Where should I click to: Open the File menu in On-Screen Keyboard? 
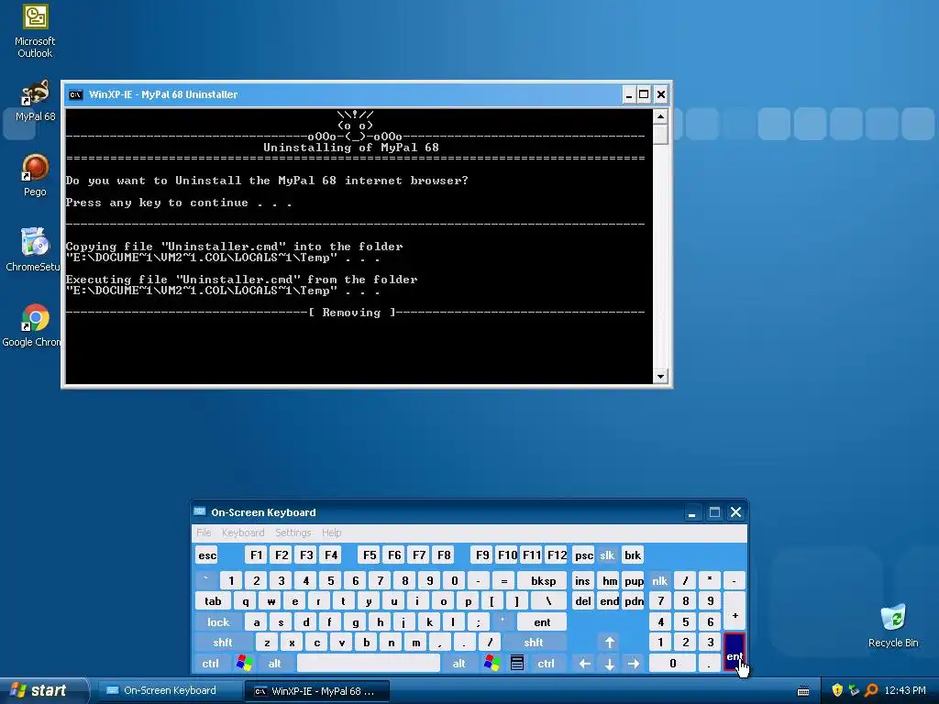tap(204, 533)
